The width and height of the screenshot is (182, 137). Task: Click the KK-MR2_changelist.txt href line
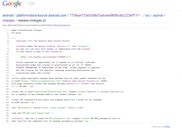point(66,119)
